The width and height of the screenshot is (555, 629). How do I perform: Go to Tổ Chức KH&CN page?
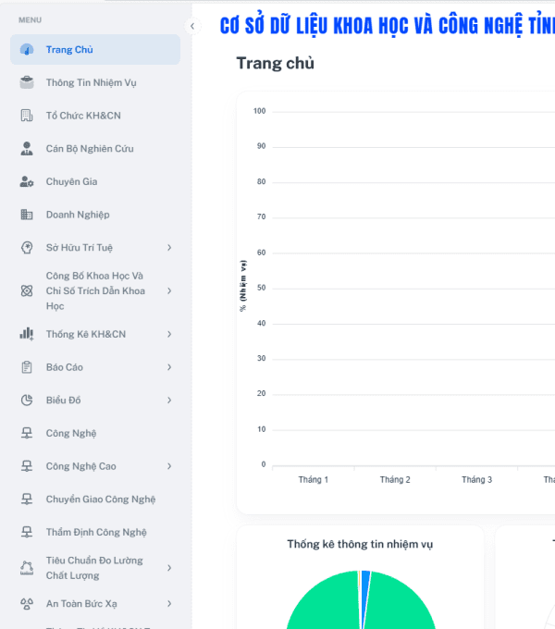(x=95, y=116)
